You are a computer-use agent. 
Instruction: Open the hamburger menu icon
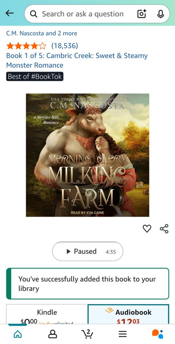(x=123, y=334)
